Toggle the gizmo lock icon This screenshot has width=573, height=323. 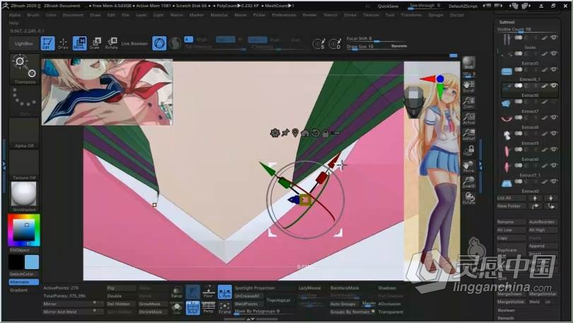point(325,133)
